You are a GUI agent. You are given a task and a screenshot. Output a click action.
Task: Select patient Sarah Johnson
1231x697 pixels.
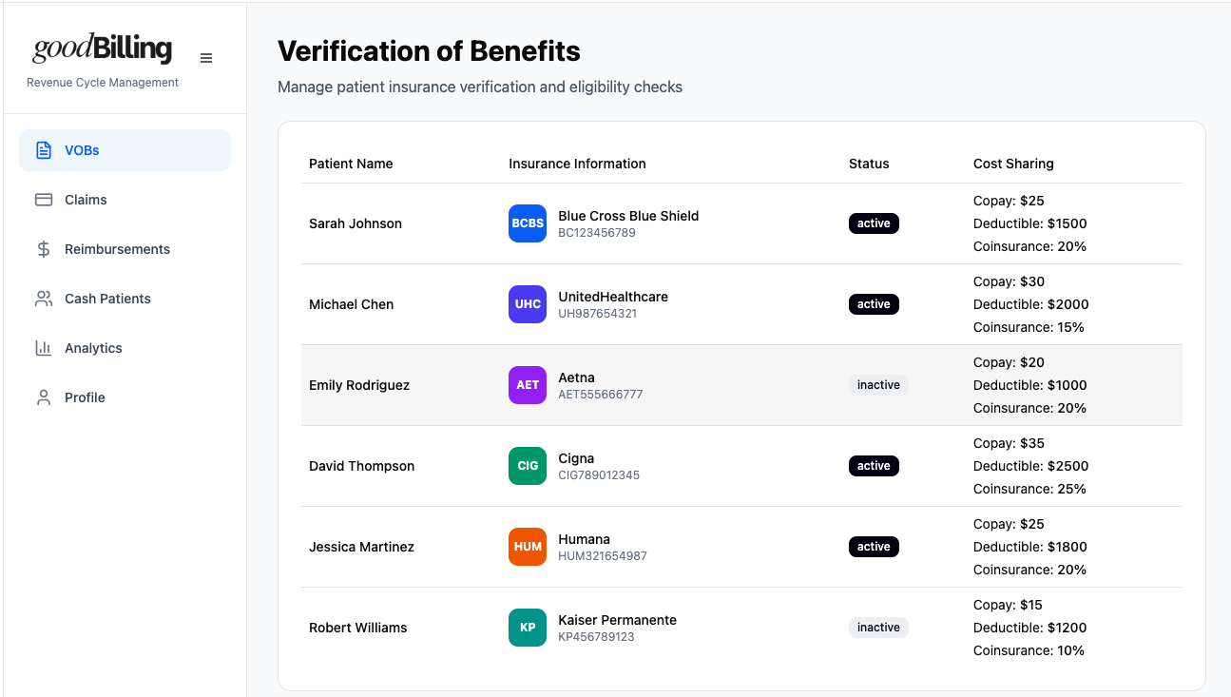(x=356, y=223)
